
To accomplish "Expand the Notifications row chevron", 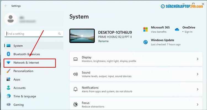I will click(x=198, y=89).
